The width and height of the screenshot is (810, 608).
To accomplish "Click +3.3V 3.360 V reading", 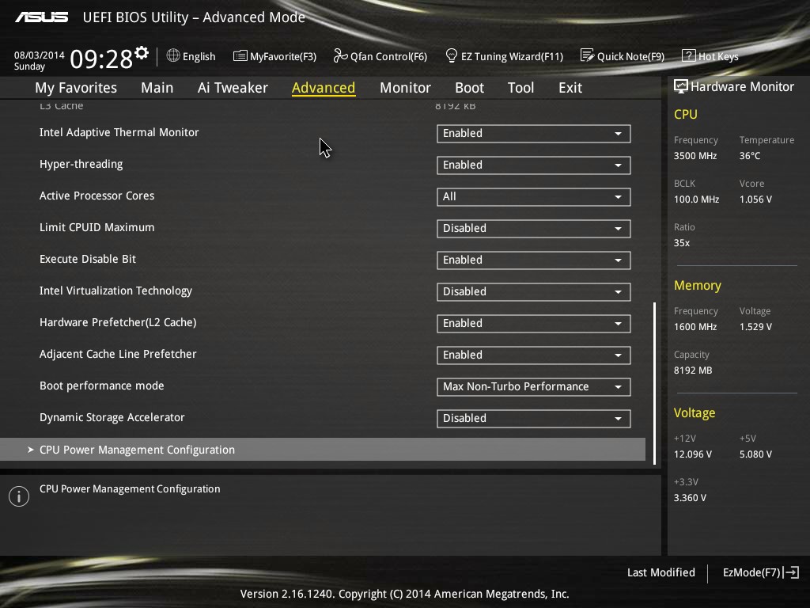I will pyautogui.click(x=690, y=497).
